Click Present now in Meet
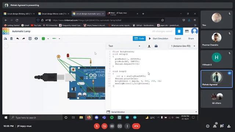 (120, 126)
